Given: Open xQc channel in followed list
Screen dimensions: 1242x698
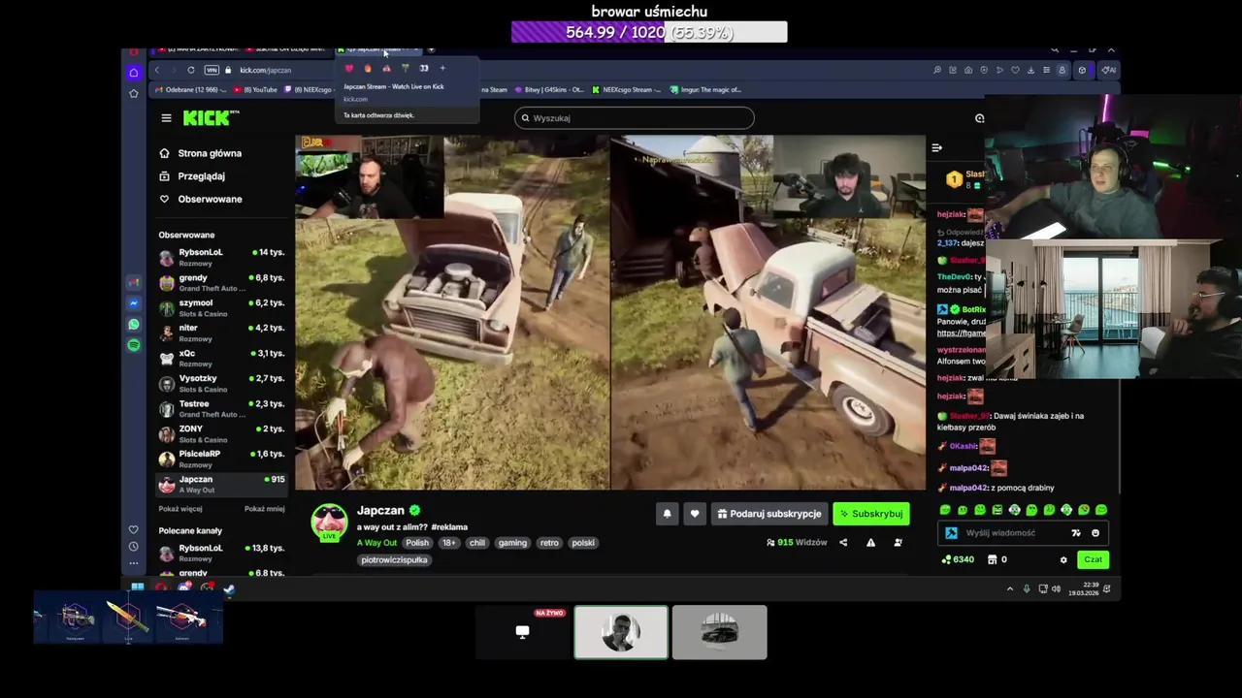Looking at the screenshot, I should pyautogui.click(x=221, y=358).
